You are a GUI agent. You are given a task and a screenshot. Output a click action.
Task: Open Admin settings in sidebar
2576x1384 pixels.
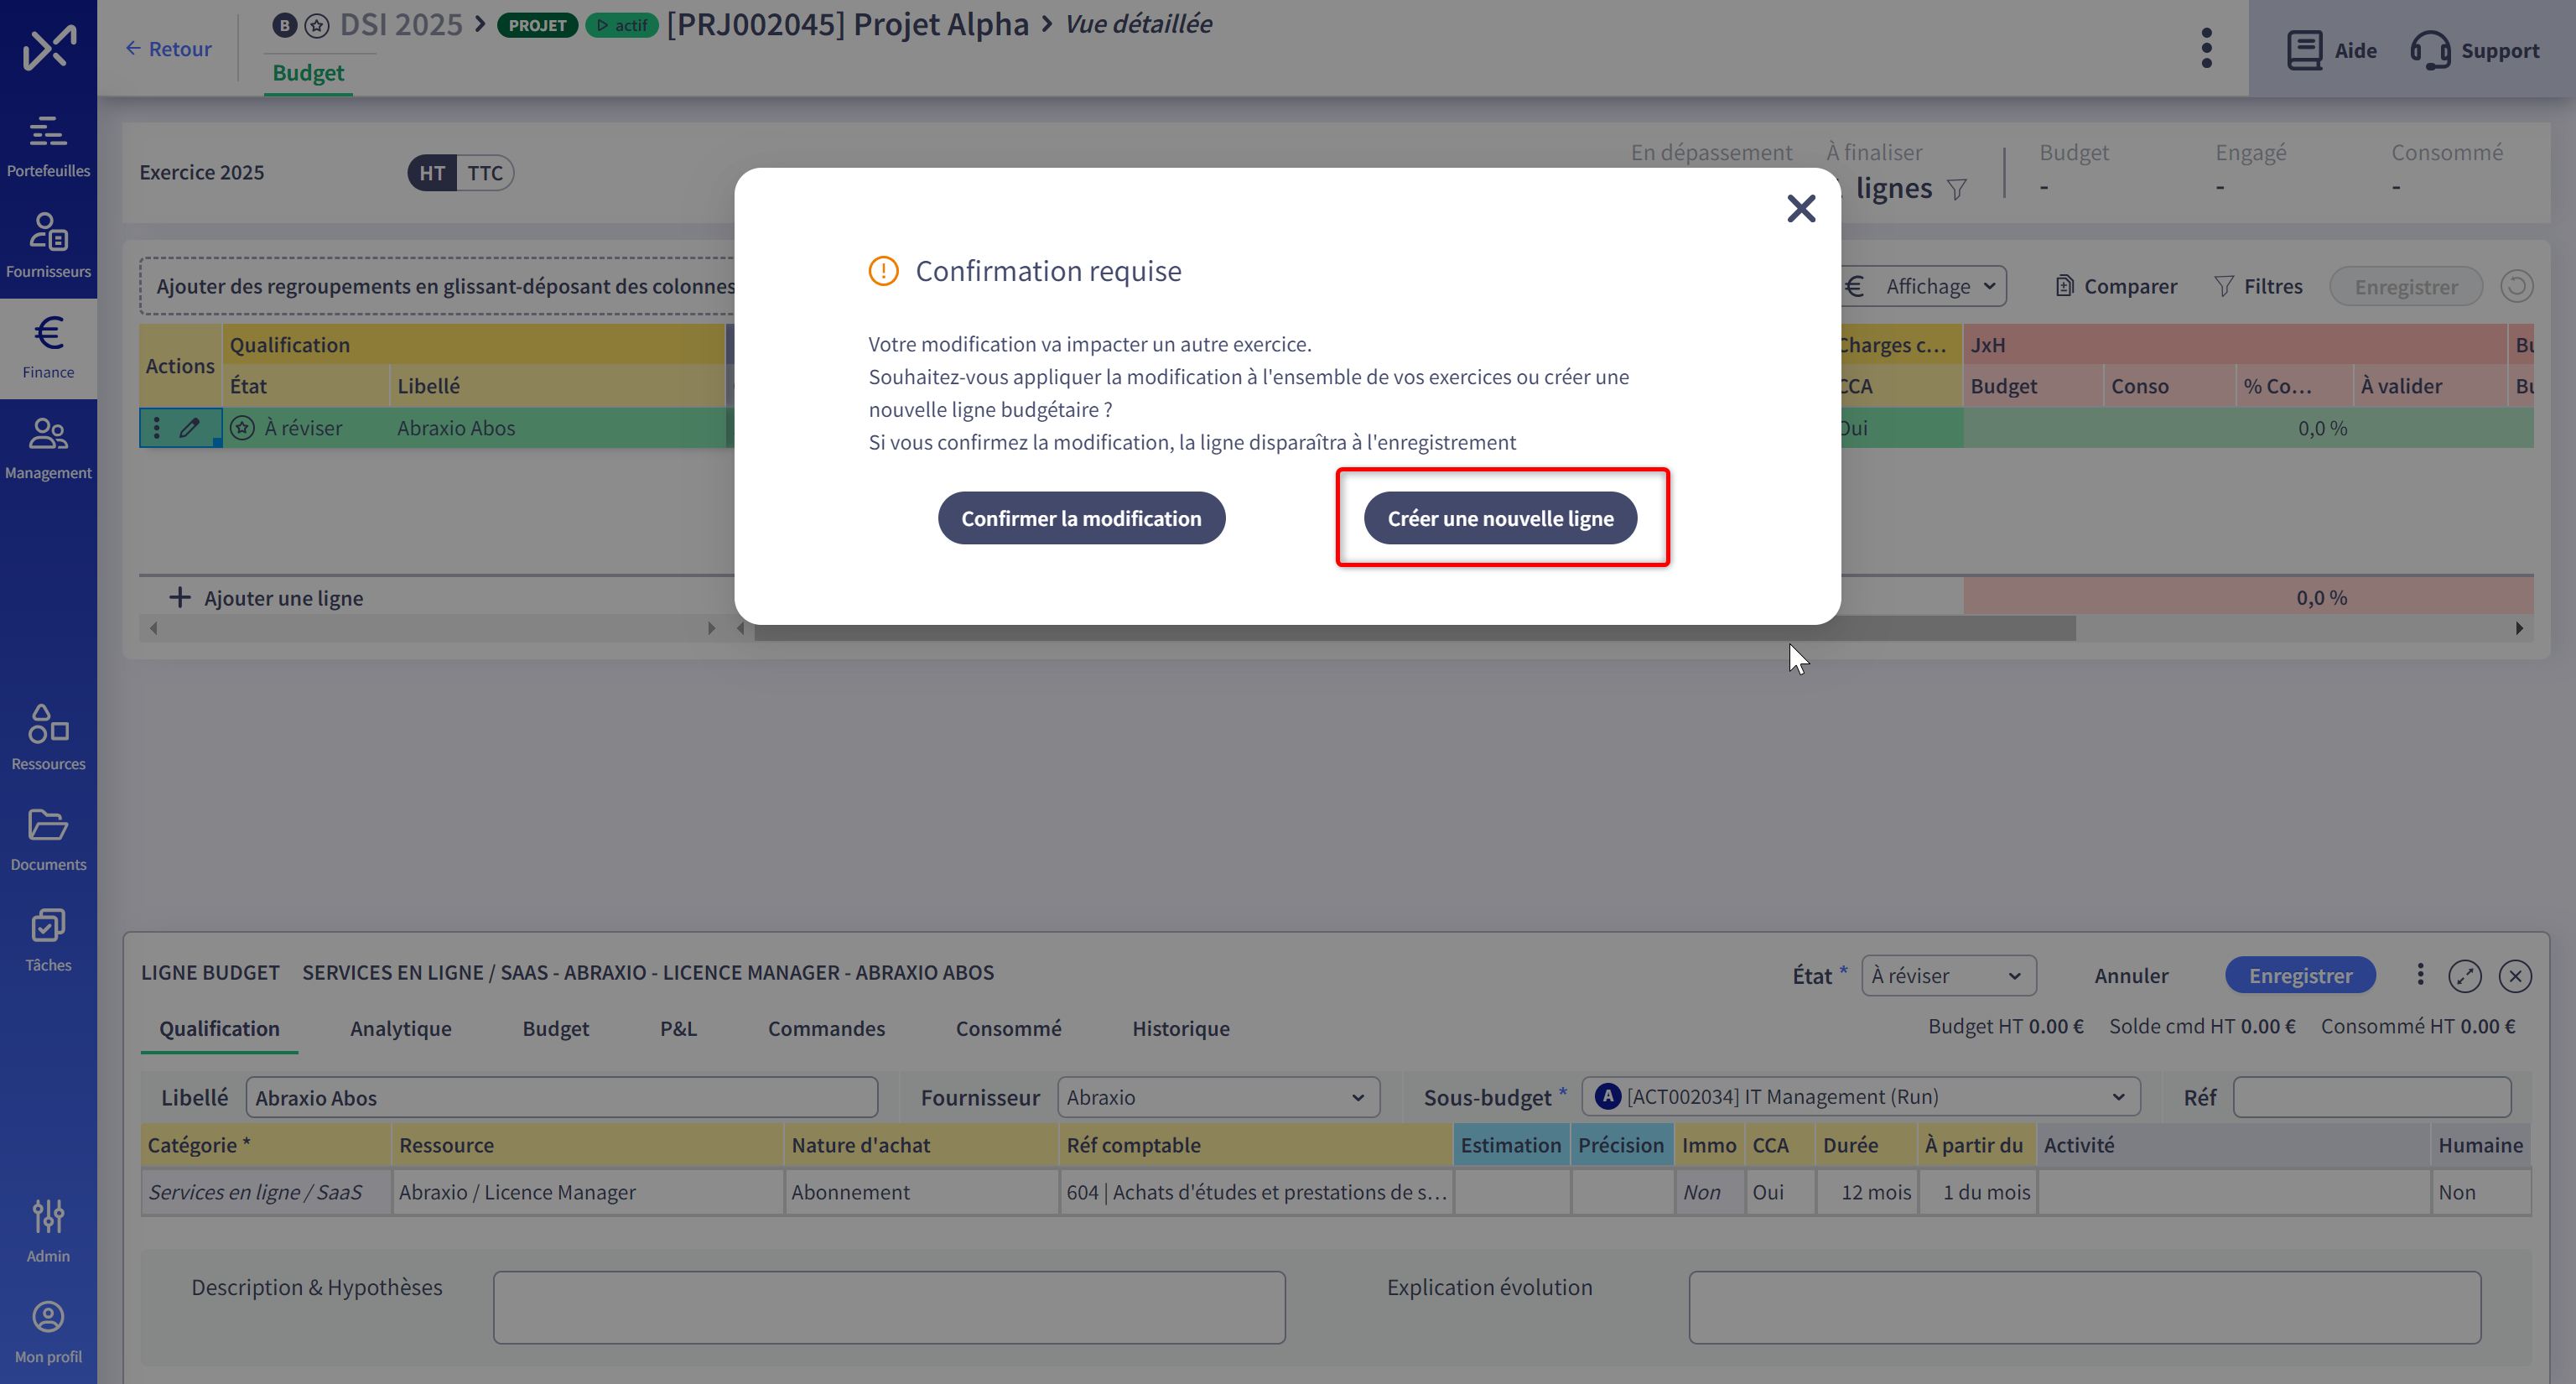click(48, 1231)
